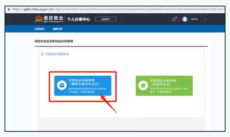Click the user avatar icon
This screenshot has width=230, height=137.
(185, 19)
